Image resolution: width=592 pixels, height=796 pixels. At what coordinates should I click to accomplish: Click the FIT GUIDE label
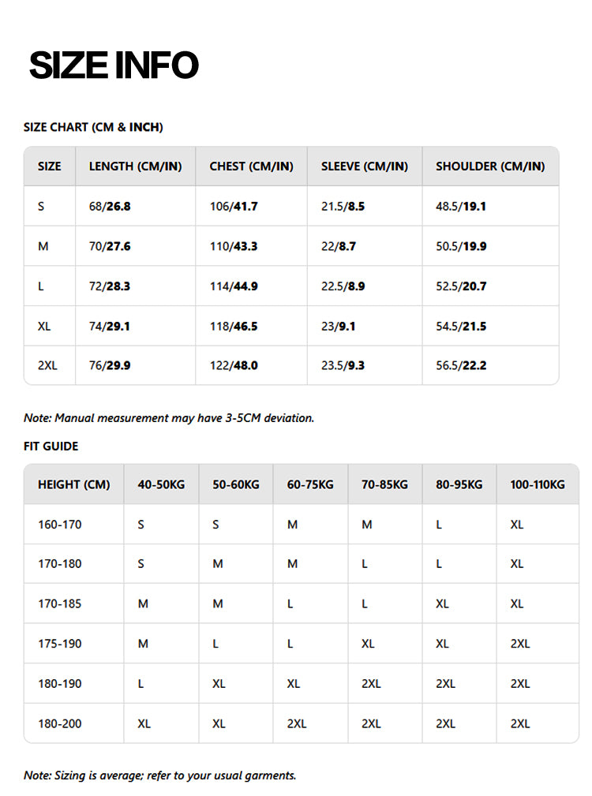point(51,447)
